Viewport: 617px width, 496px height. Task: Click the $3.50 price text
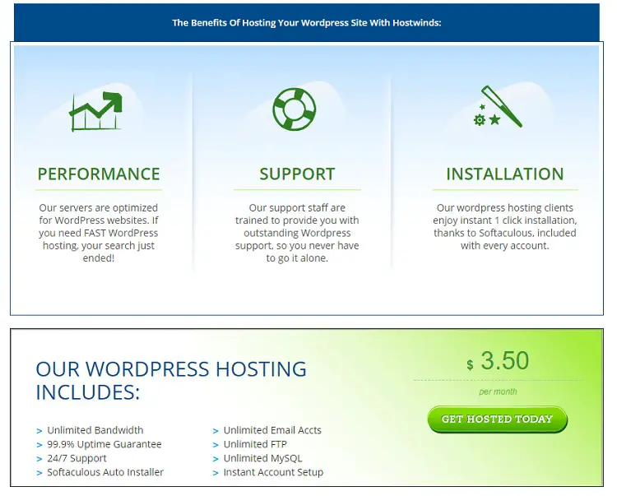pos(498,361)
